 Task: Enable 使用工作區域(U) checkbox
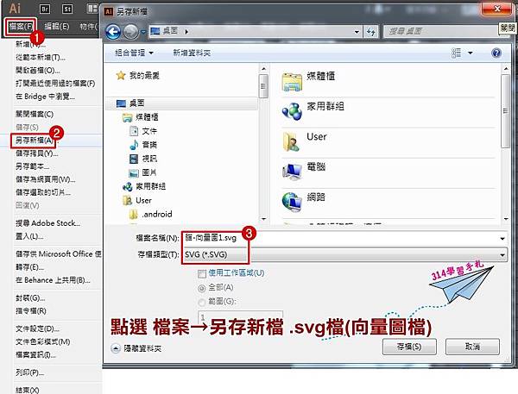click(x=201, y=273)
